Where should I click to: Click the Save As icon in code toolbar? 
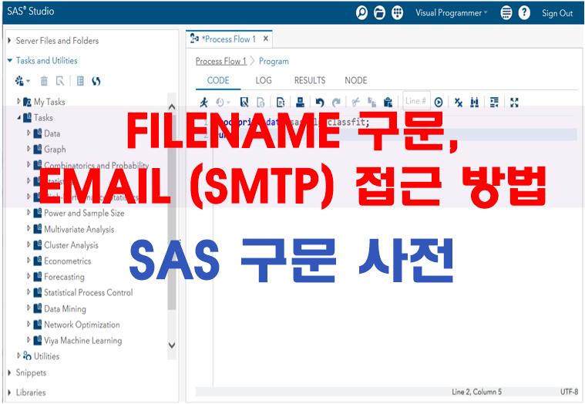(x=261, y=102)
